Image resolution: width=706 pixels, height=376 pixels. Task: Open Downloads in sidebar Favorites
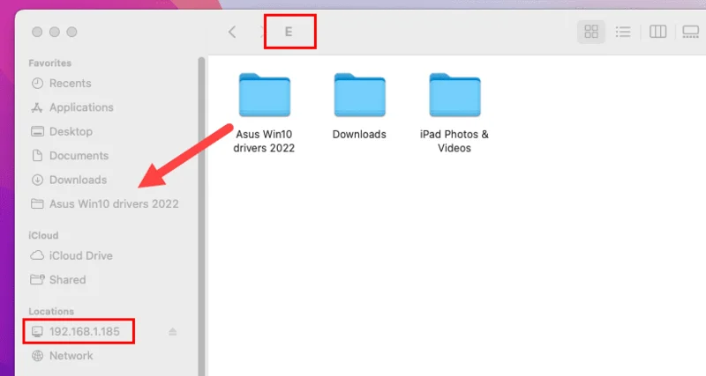pos(78,180)
